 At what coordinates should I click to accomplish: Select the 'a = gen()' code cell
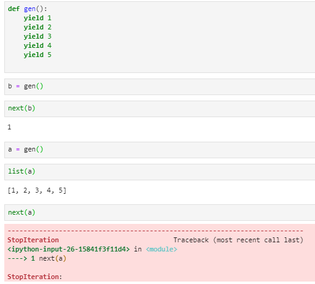point(160,150)
